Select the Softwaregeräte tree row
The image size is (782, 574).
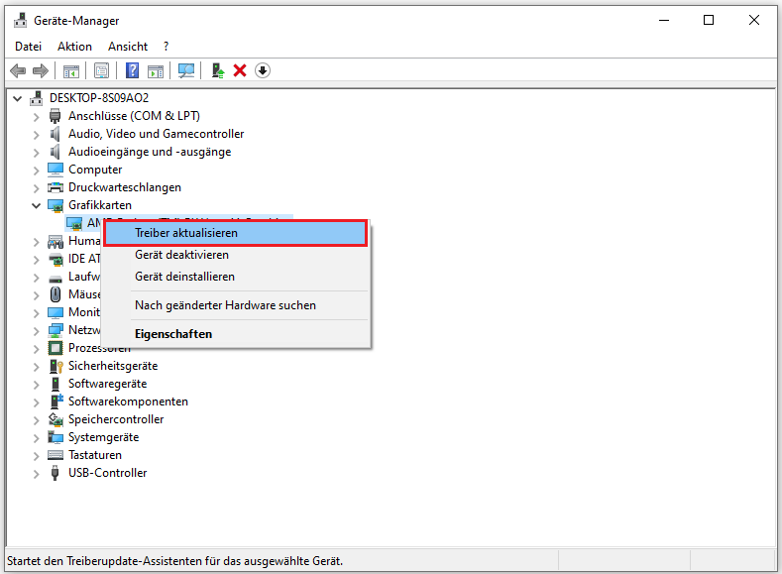[x=108, y=384]
